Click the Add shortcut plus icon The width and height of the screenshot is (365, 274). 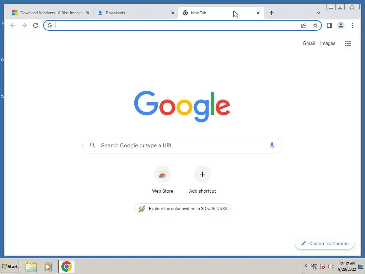[202, 174]
